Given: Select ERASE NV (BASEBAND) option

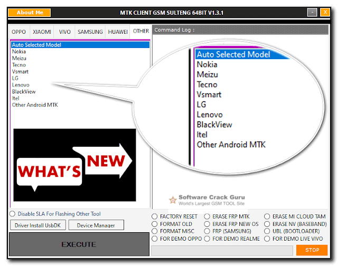Looking at the screenshot, I should pyautogui.click(x=296, y=224).
